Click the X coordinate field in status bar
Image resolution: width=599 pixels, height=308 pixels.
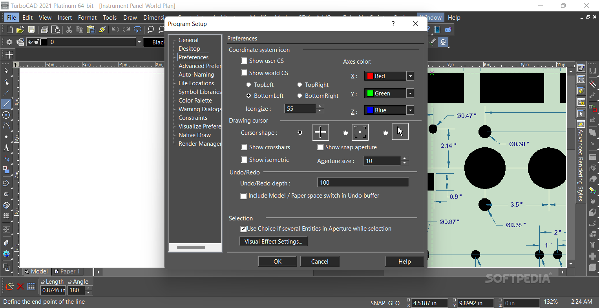(x=429, y=303)
